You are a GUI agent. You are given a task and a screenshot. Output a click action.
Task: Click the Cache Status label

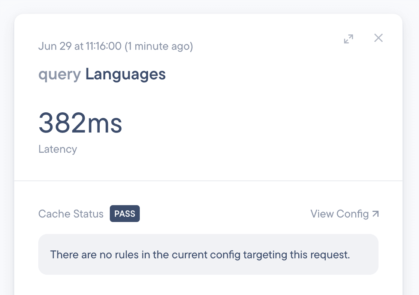70,213
